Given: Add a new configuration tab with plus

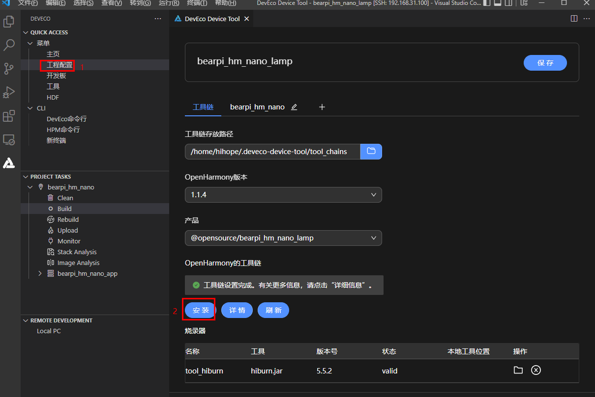Looking at the screenshot, I should click(x=322, y=107).
